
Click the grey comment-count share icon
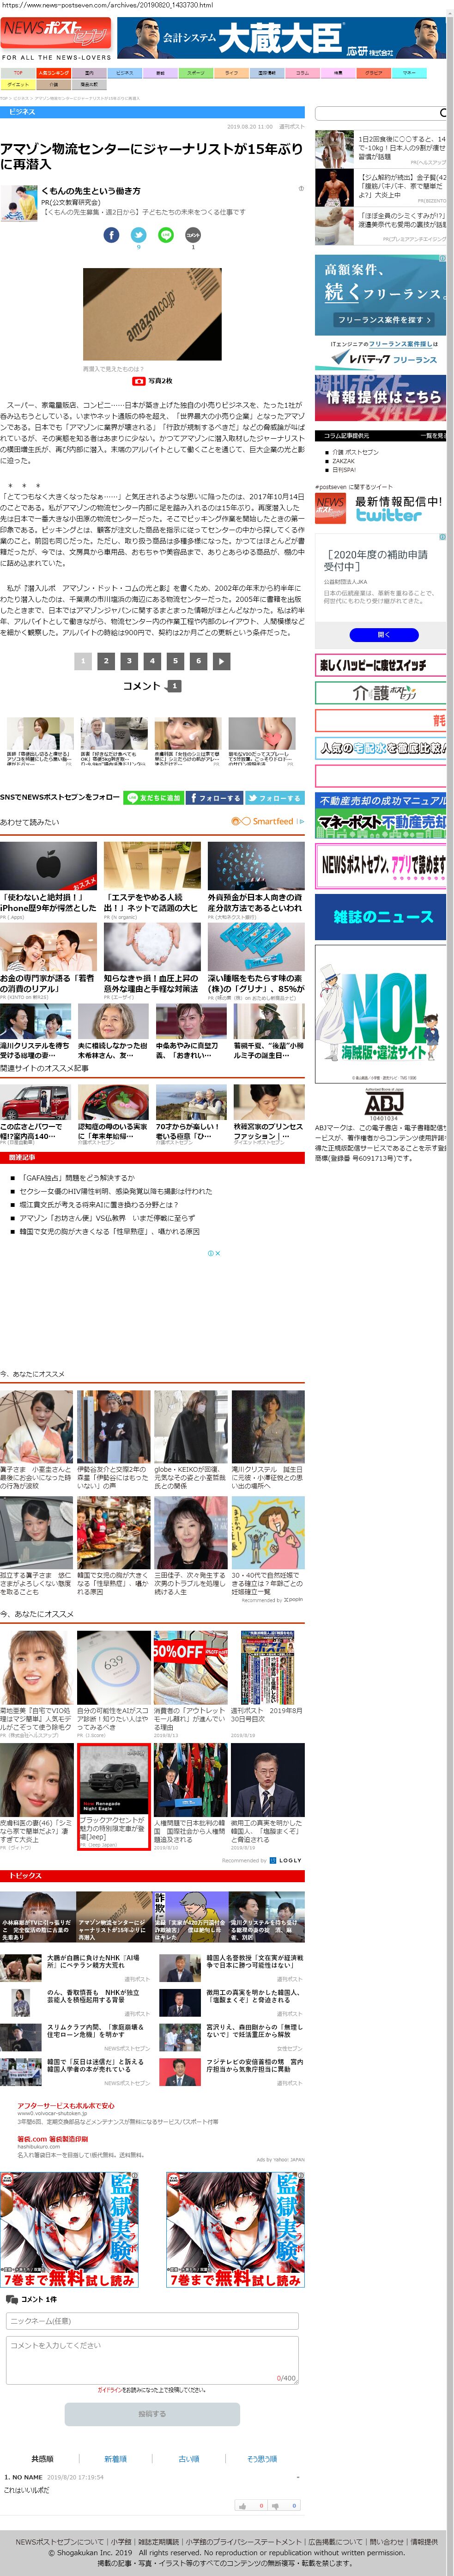click(x=193, y=235)
